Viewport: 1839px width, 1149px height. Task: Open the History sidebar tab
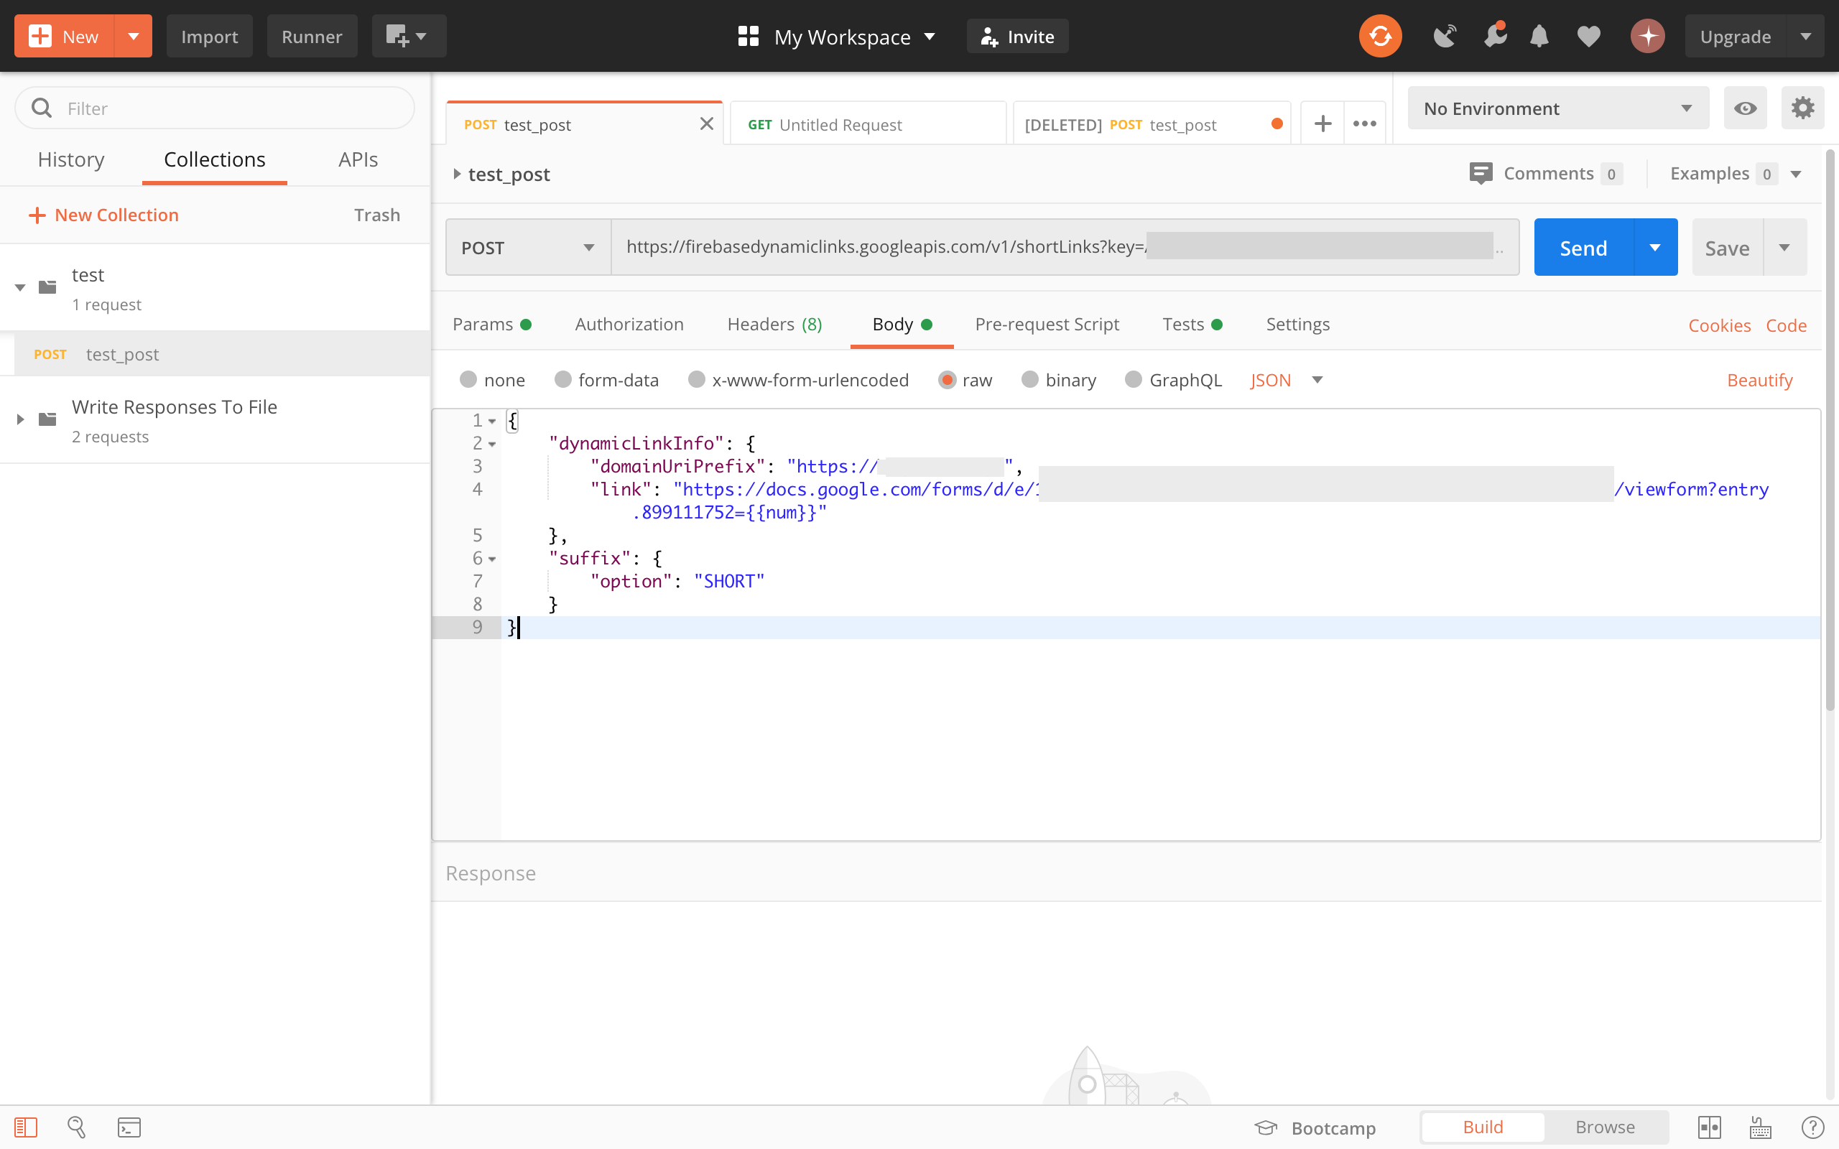click(x=70, y=159)
